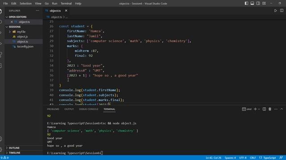Open the Terminal menu
Viewport: 286px width, 160px height.
[x=66, y=4]
